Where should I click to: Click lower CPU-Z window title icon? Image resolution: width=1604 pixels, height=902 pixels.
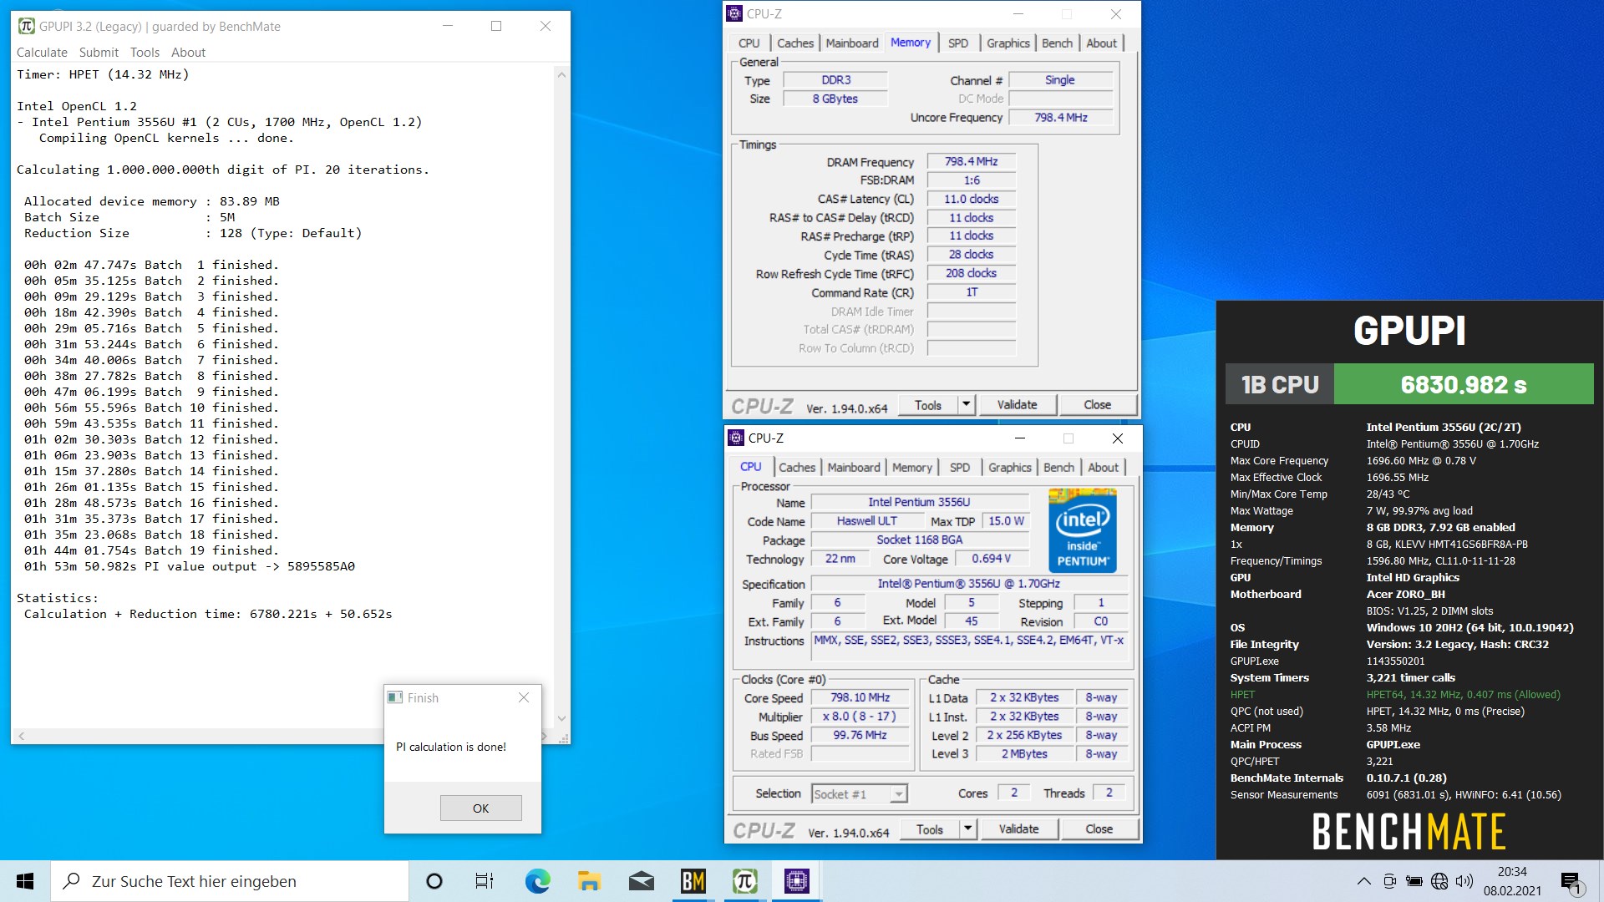point(736,438)
